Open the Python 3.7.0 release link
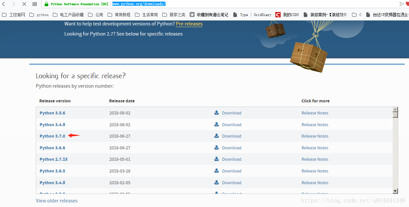Screen dimensions: 409x207 pyautogui.click(x=52, y=136)
